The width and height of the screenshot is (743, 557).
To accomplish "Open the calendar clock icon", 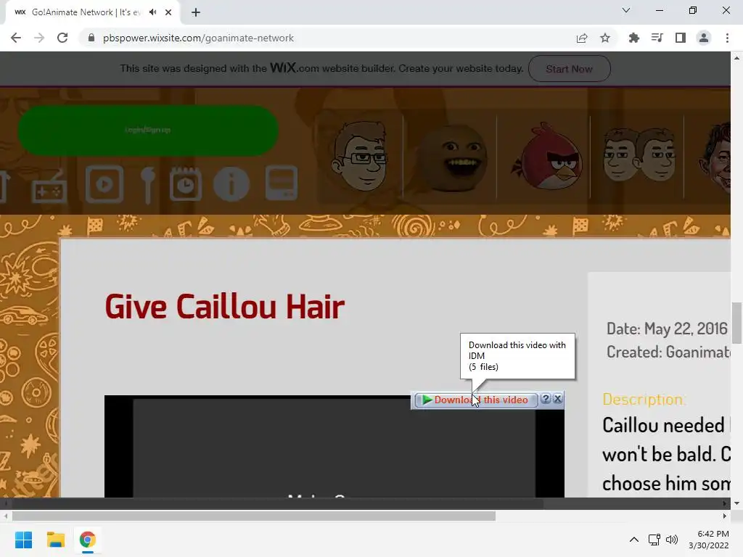I will coord(186,183).
